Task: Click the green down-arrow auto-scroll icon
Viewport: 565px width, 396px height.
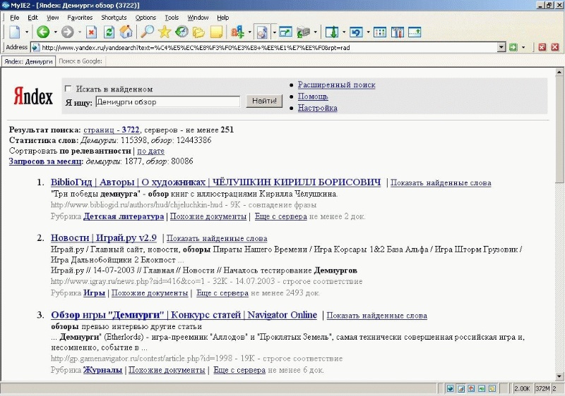Action: coord(332,32)
